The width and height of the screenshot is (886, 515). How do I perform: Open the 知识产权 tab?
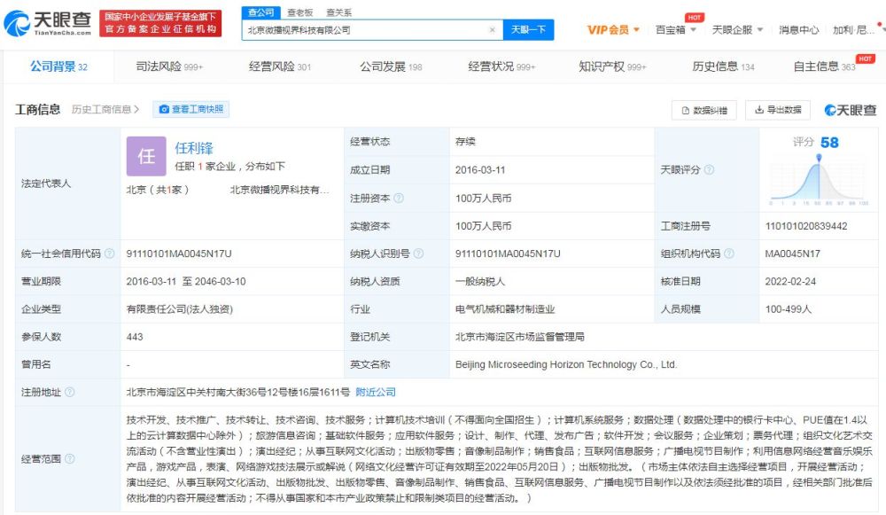point(612,66)
